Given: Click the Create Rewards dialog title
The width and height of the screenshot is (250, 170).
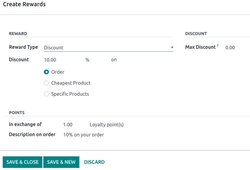Looking at the screenshot, I should point(24,5).
